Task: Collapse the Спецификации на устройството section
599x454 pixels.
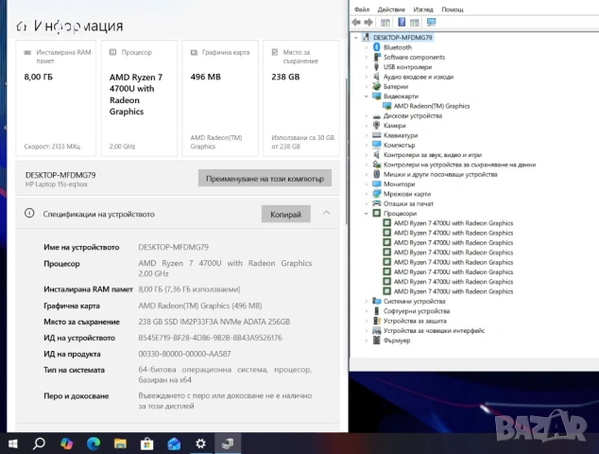Action: (x=326, y=213)
